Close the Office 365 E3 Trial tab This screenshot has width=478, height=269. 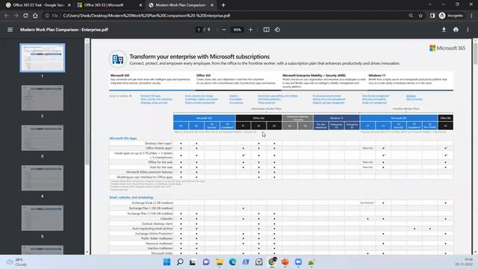[x=69, y=5]
